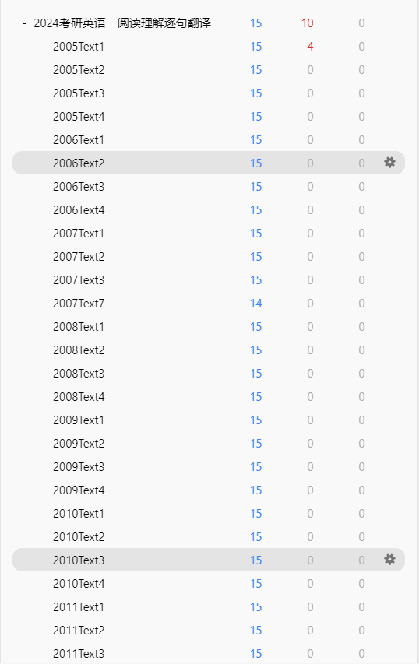Click red learning count 4 for 2005Text1
The image size is (419, 664).
(x=310, y=47)
